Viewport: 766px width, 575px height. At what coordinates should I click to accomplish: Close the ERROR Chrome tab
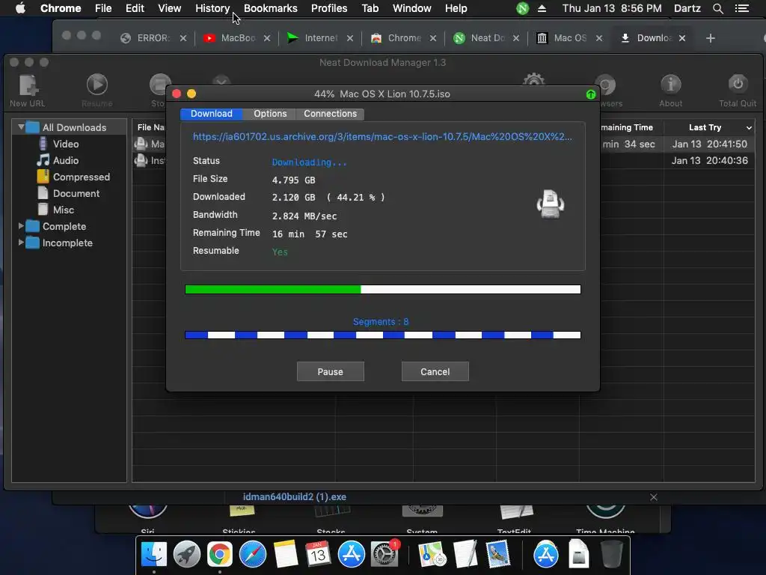click(183, 38)
